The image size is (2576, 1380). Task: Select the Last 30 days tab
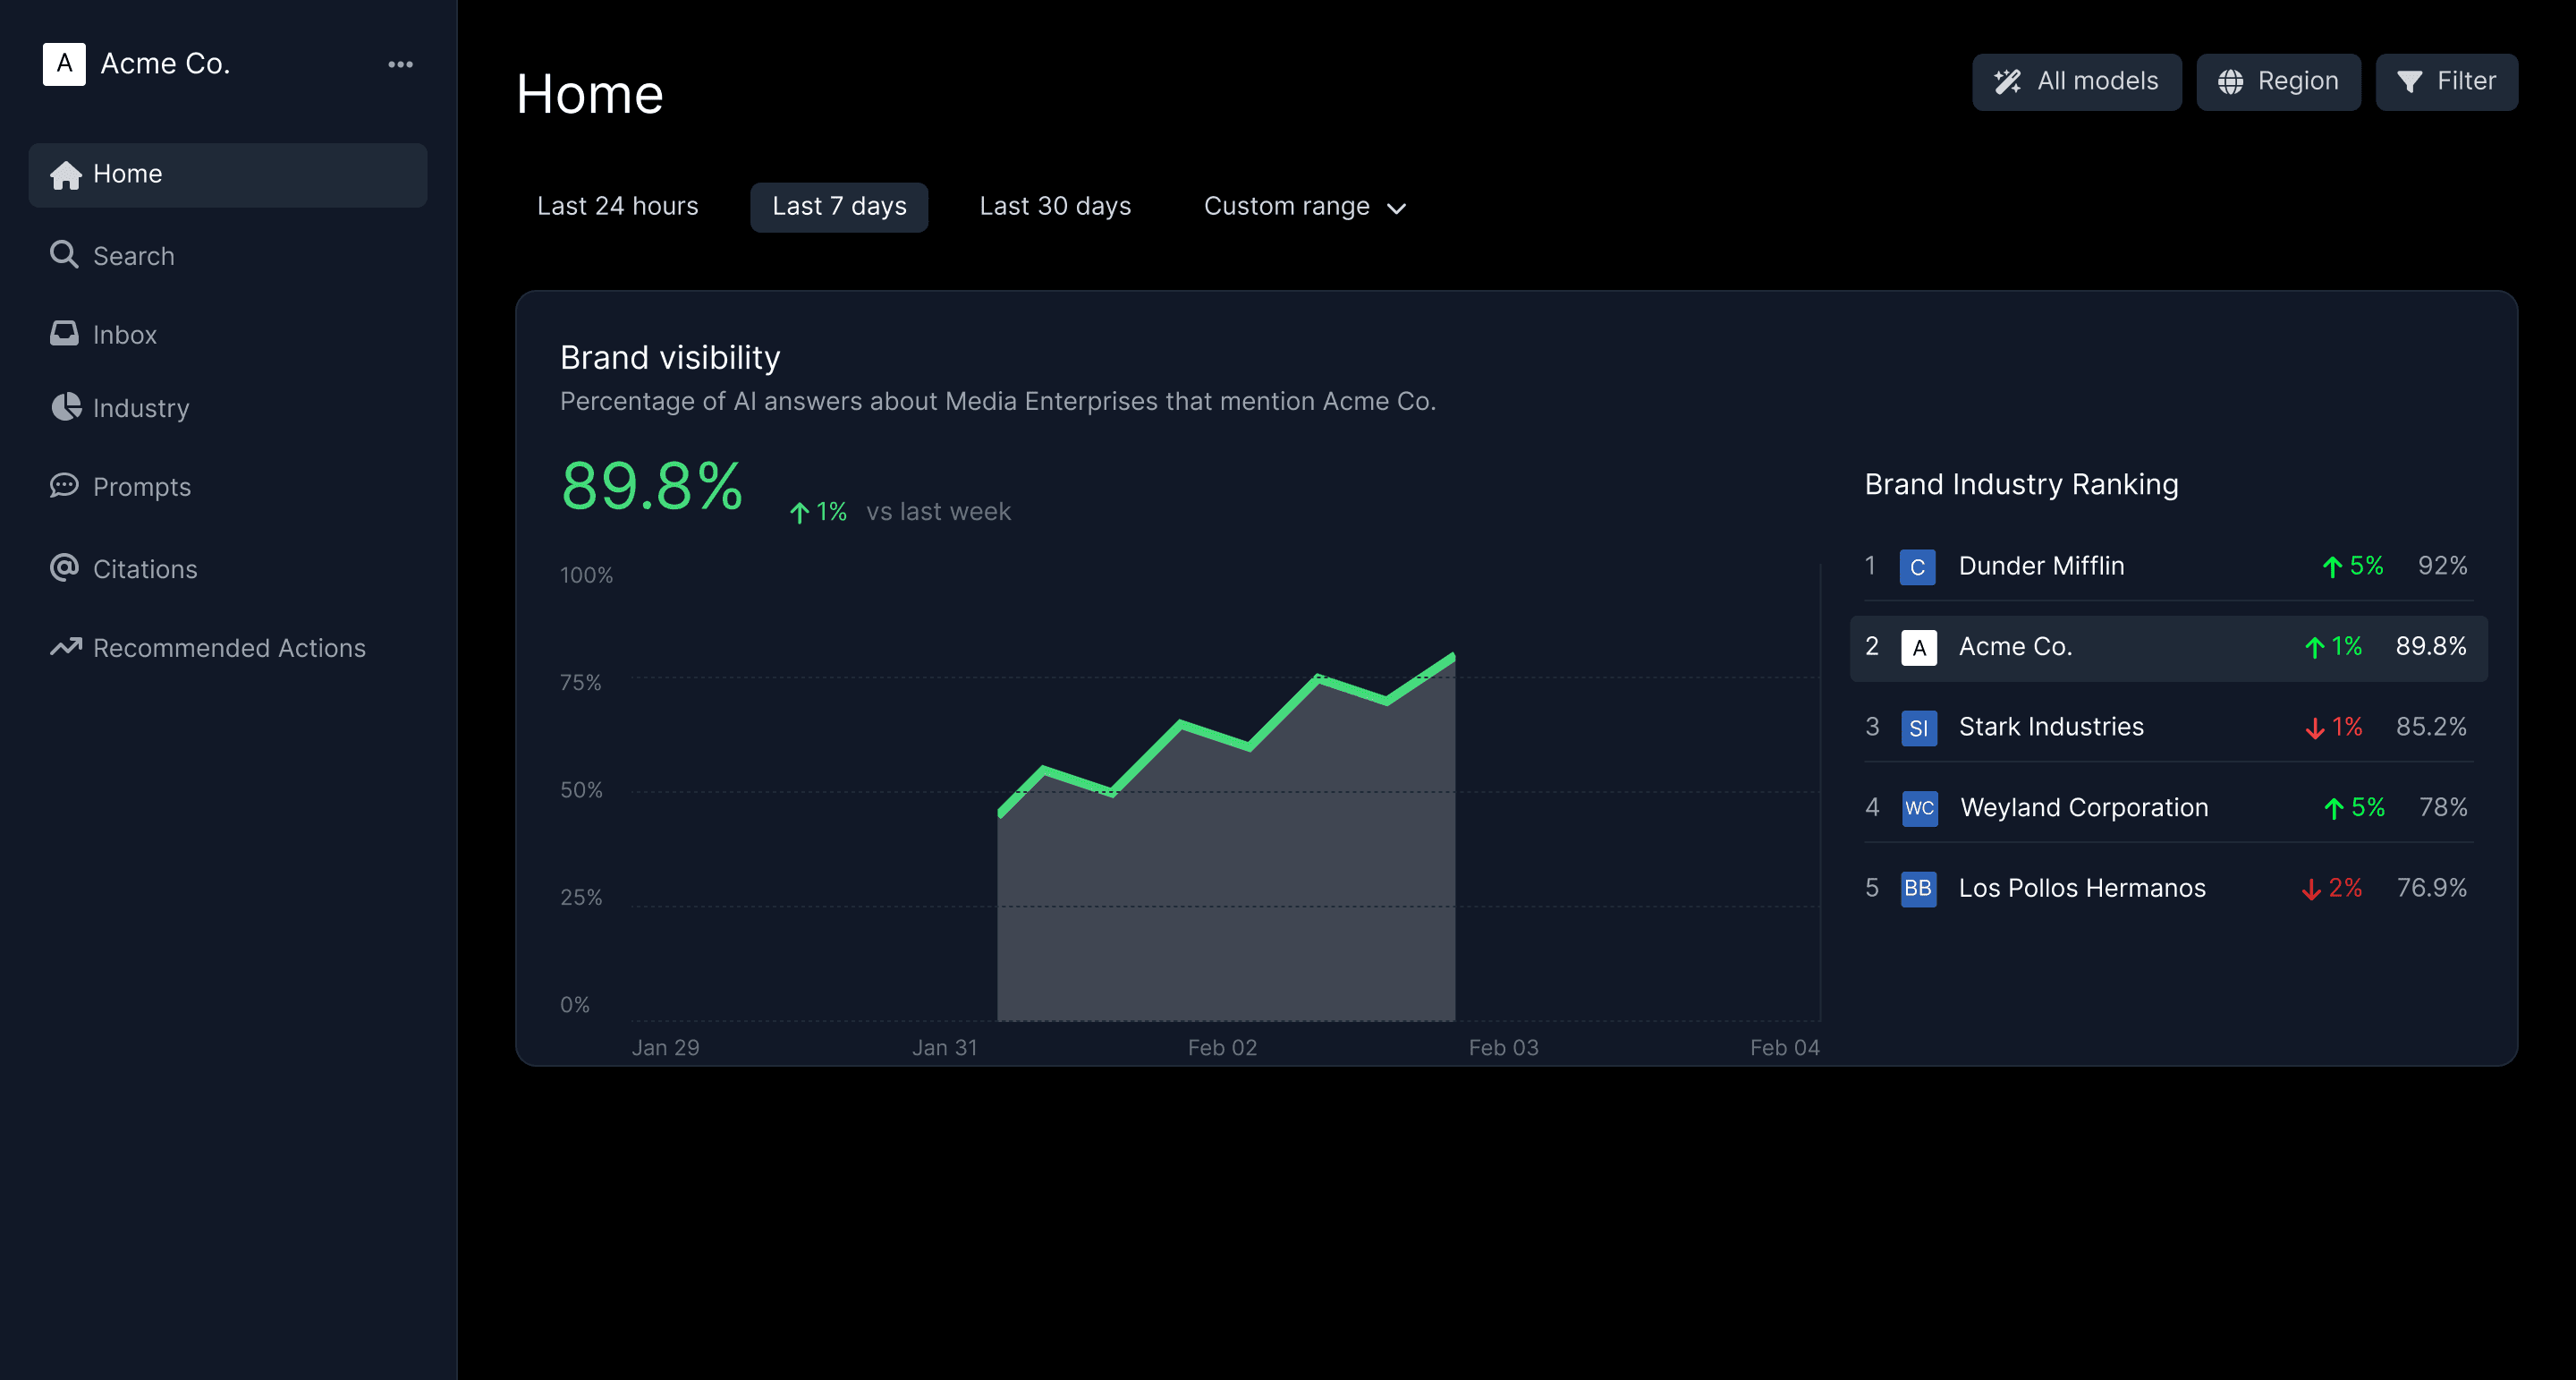1054,206
